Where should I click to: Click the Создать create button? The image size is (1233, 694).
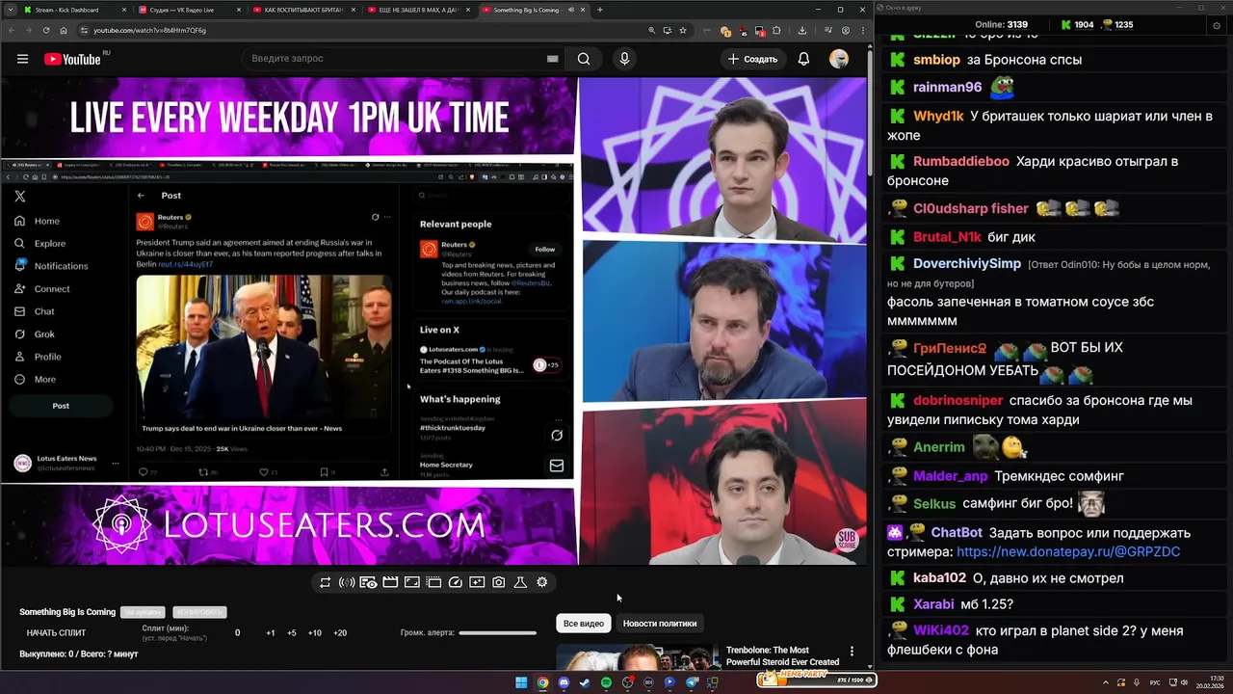click(x=752, y=59)
